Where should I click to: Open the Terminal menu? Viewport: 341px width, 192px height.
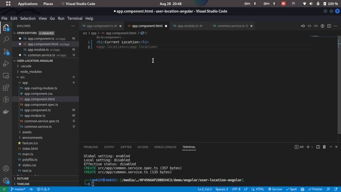pos(75,19)
